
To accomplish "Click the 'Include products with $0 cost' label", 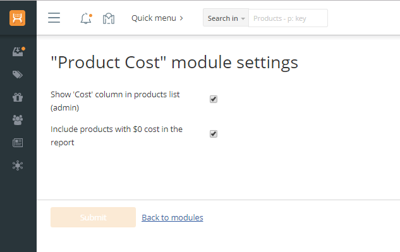I will pyautogui.click(x=116, y=136).
